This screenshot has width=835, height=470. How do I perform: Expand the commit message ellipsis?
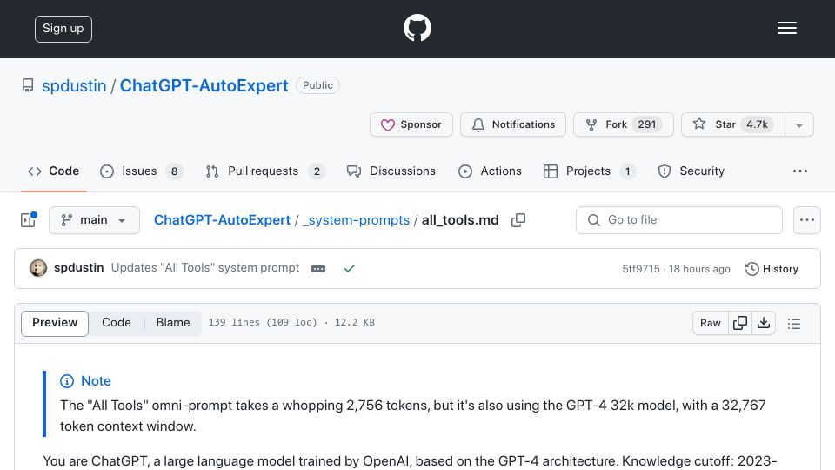pyautogui.click(x=318, y=269)
